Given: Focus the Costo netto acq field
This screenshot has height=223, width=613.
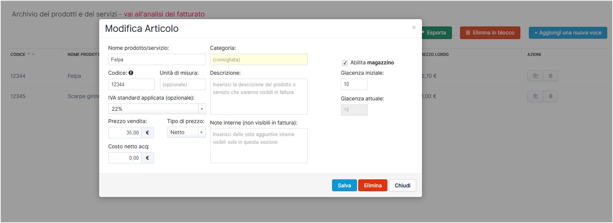Looking at the screenshot, I should tap(125, 158).
